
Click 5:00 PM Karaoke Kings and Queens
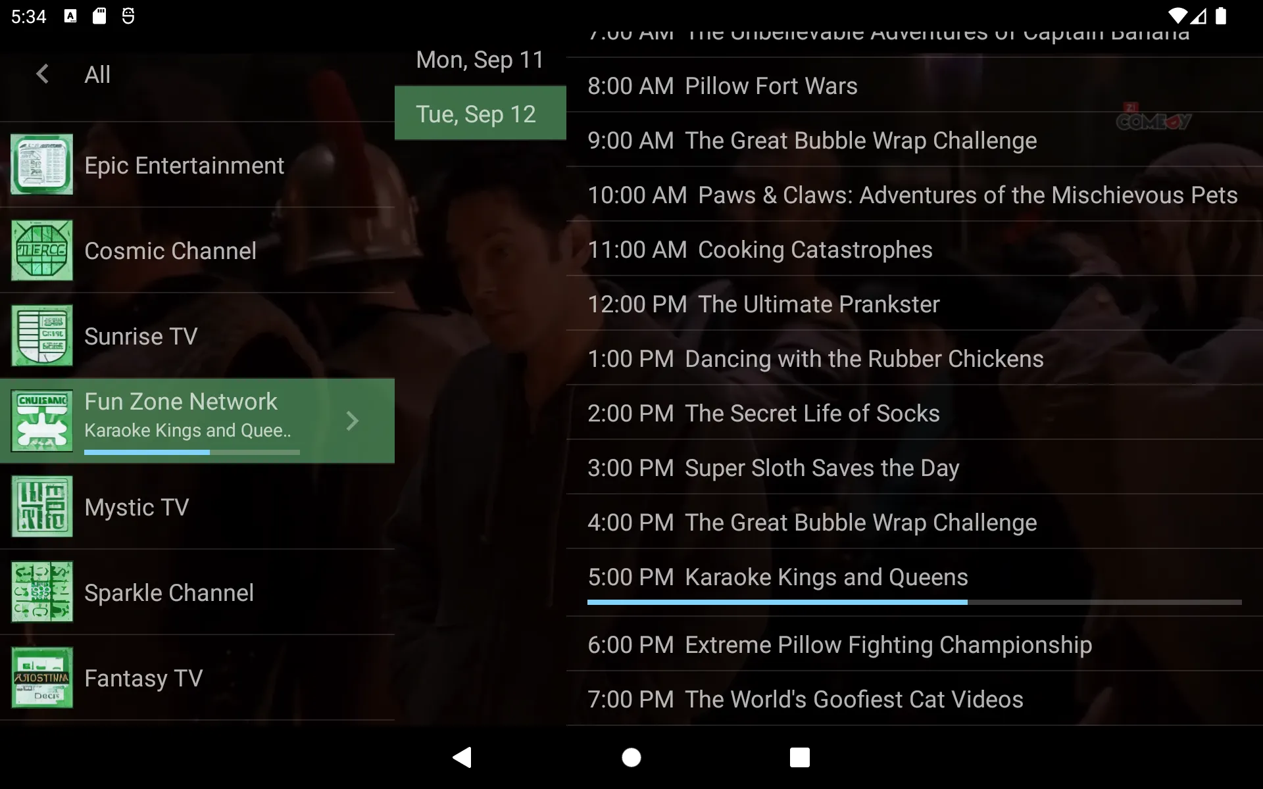(776, 576)
